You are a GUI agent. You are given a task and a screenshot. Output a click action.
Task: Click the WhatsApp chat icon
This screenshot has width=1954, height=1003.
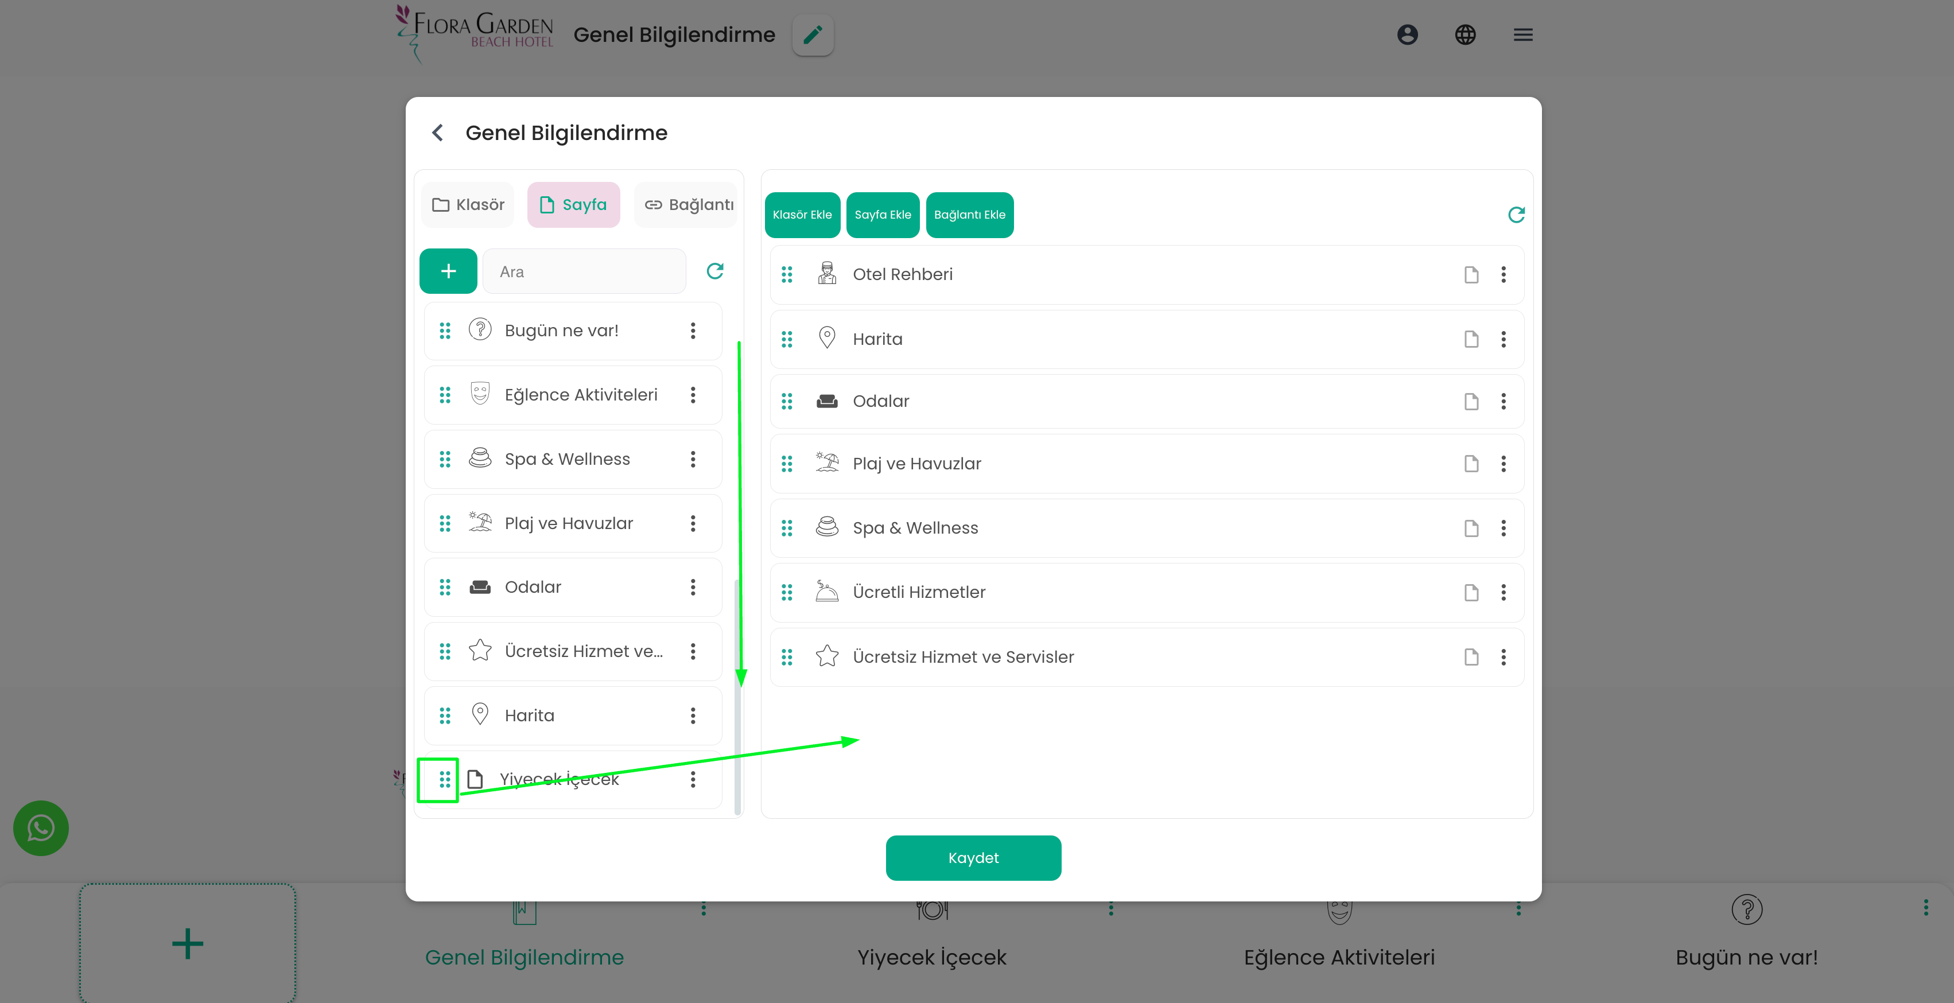click(41, 828)
